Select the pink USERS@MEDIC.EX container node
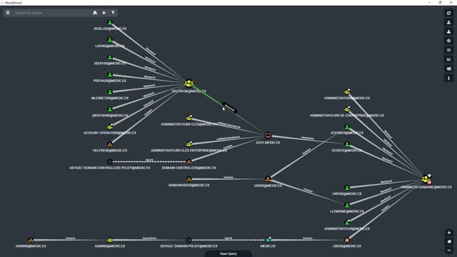The height and width of the screenshot is (257, 457). point(347,240)
